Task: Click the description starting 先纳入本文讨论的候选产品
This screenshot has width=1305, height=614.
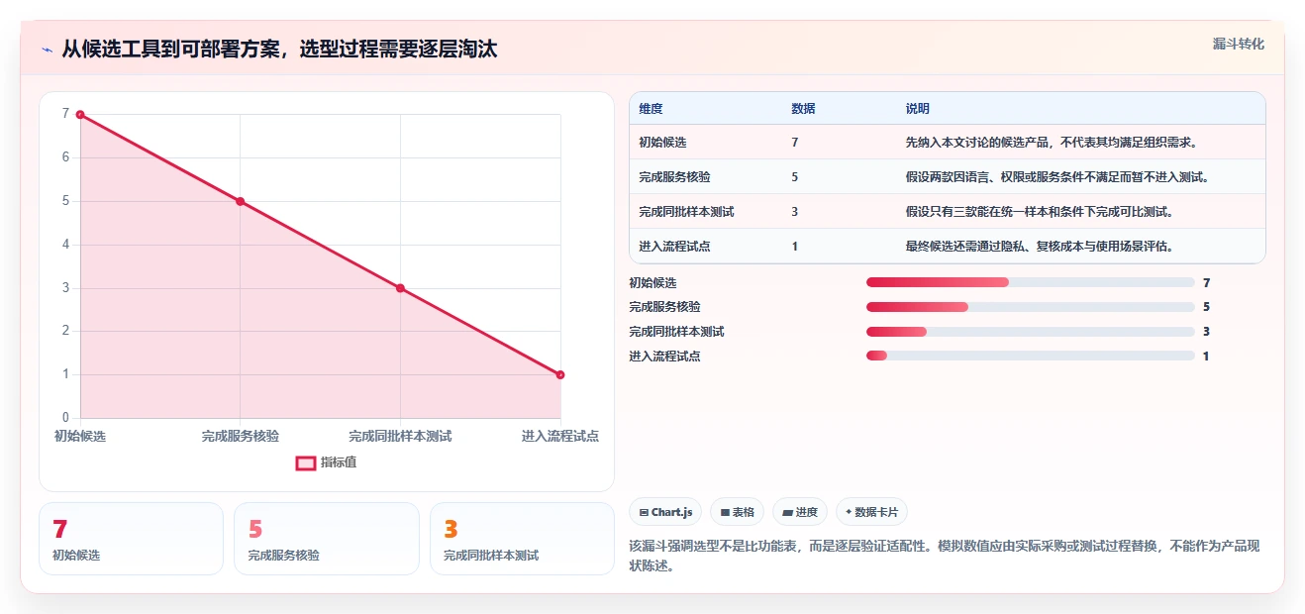Action: click(1052, 143)
